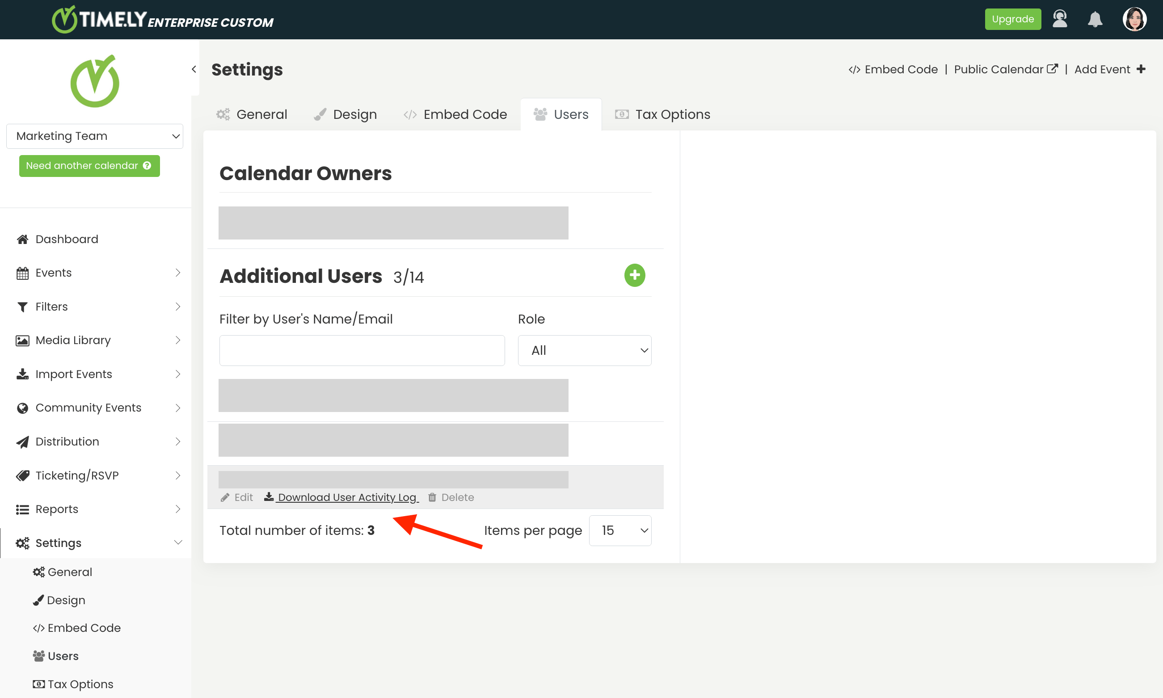Expand the Reports submenu chevron

(178, 509)
